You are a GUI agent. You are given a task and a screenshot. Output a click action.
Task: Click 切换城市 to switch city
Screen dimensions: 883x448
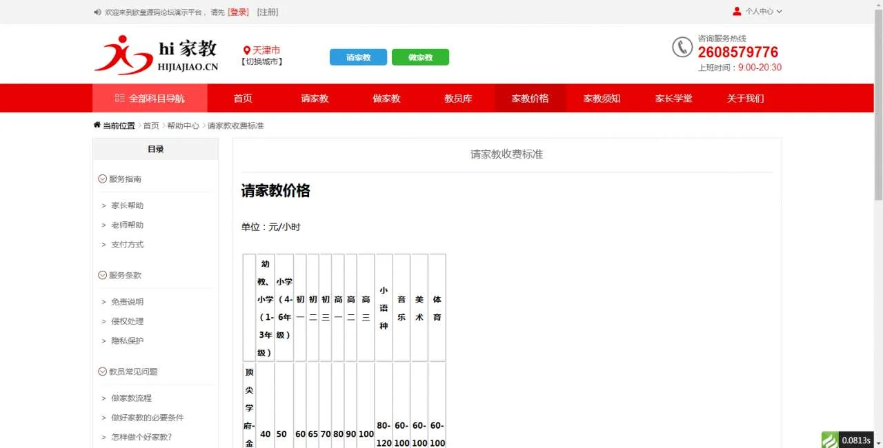261,61
